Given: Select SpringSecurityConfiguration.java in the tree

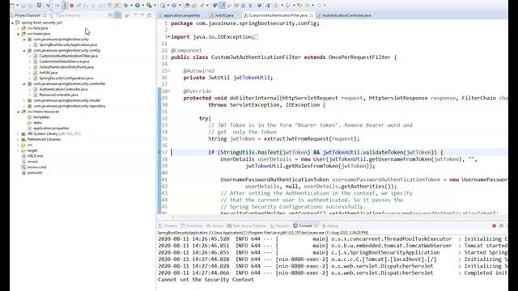Looking at the screenshot, I should [66, 78].
